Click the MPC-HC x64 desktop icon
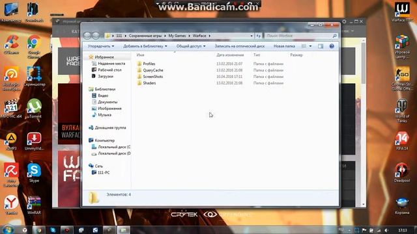The width and height of the screenshot is (417, 234). pyautogui.click(x=11, y=109)
